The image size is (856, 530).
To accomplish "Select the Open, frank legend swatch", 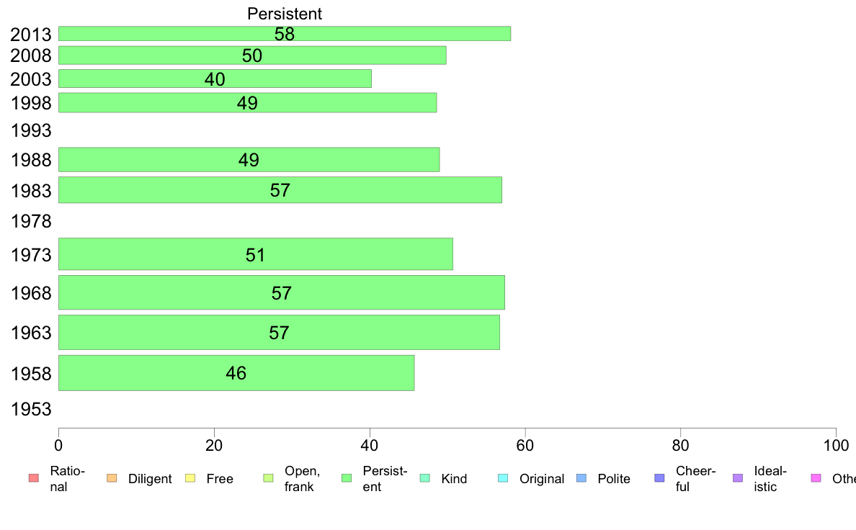I will [x=268, y=478].
